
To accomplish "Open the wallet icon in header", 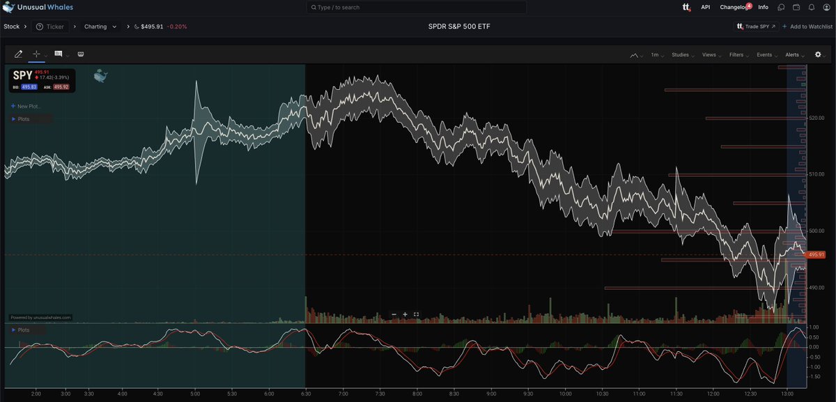I will pos(796,7).
